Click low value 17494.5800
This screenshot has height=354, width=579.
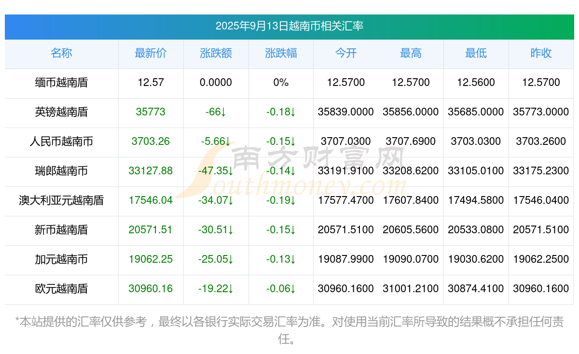[476, 200]
